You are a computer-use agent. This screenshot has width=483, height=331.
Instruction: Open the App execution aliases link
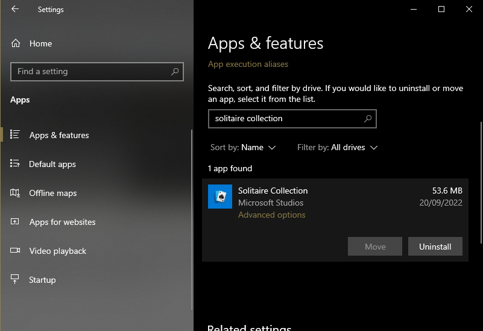(248, 65)
